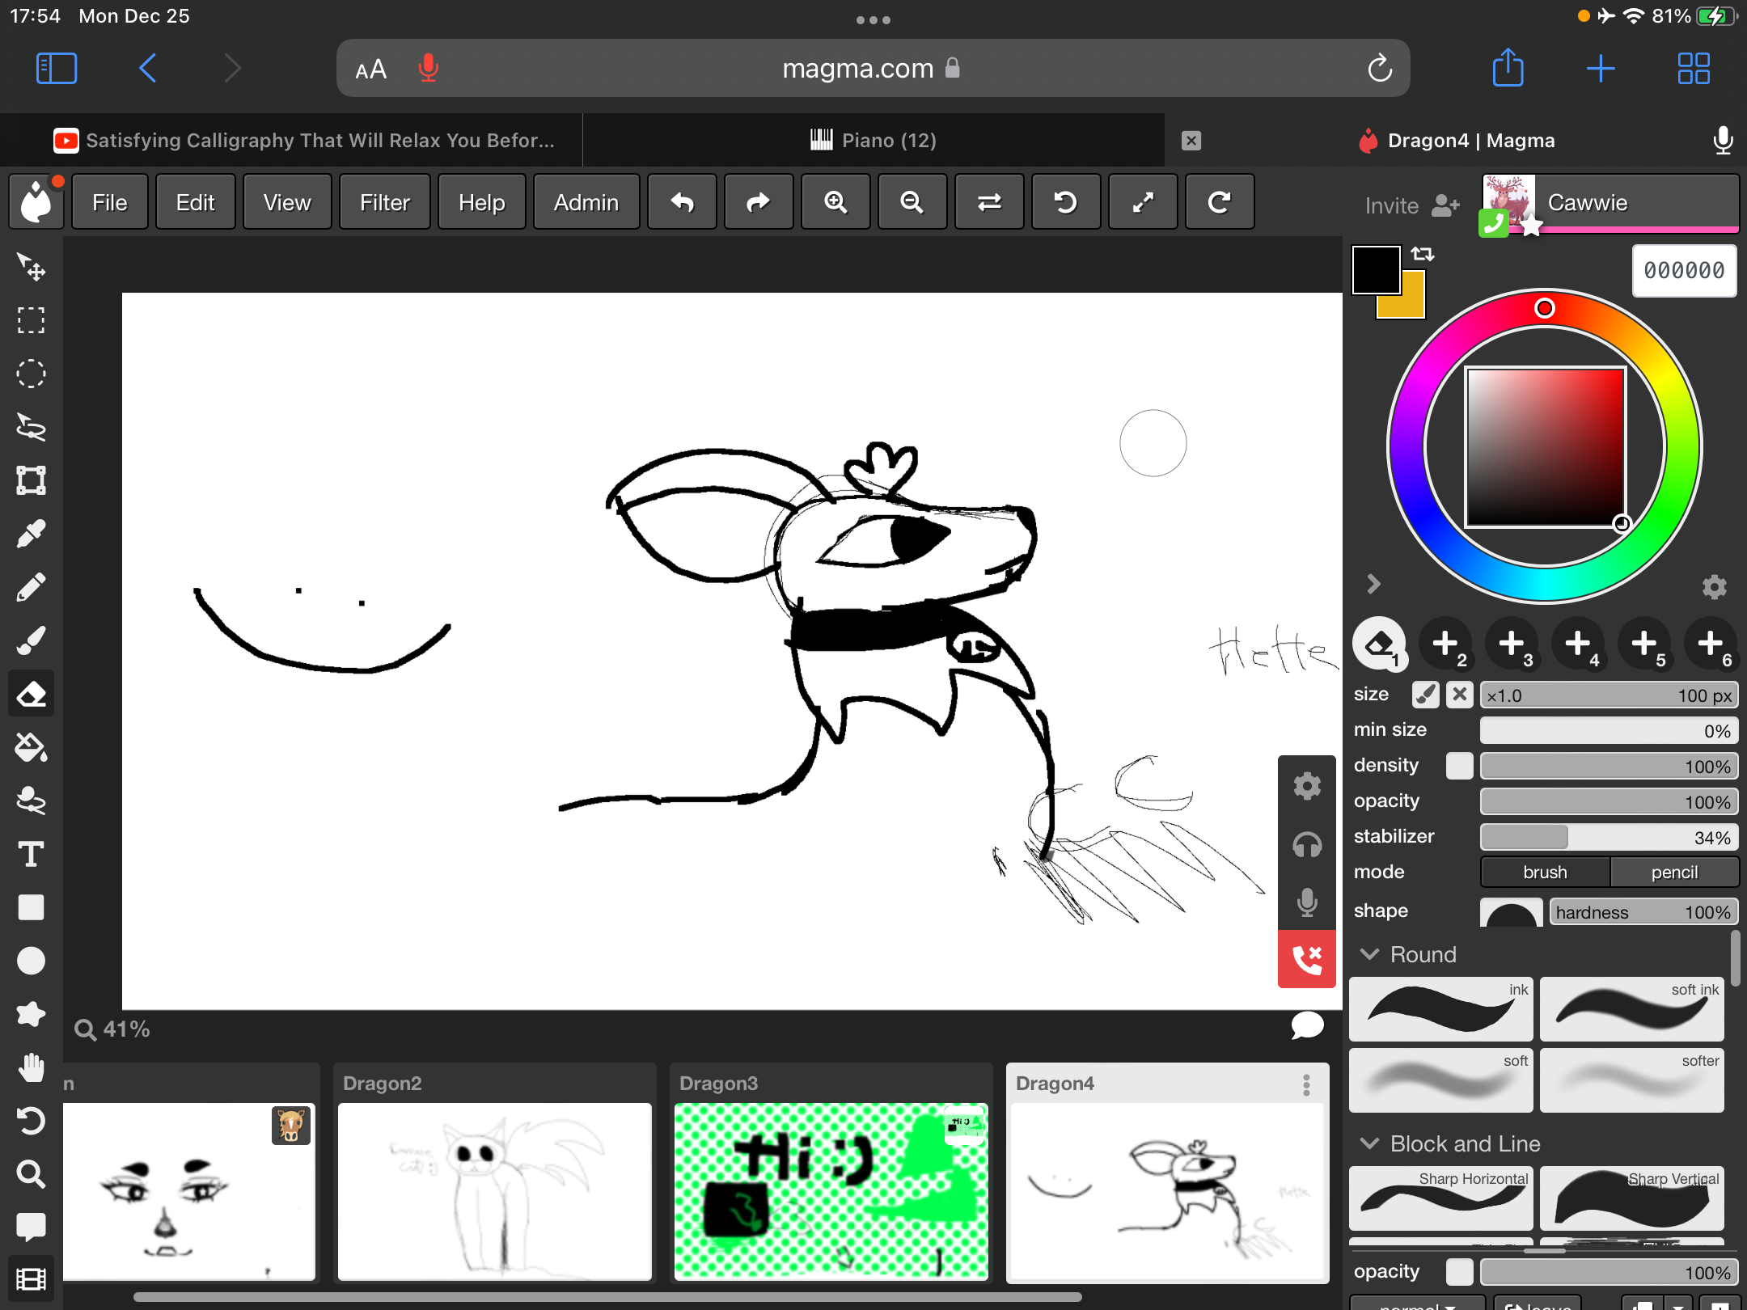The height and width of the screenshot is (1310, 1747).
Task: Open Dragon4 drawing options menu
Action: click(1306, 1084)
